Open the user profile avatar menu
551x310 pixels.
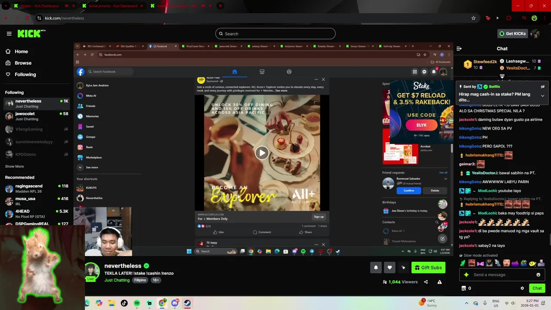click(x=535, y=34)
